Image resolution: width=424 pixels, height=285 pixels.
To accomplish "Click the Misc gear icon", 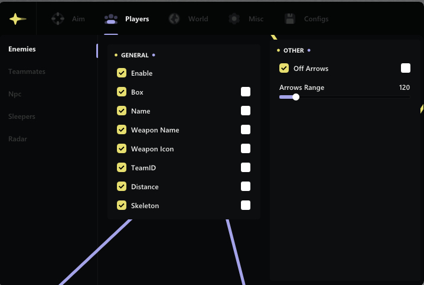I will point(234,19).
